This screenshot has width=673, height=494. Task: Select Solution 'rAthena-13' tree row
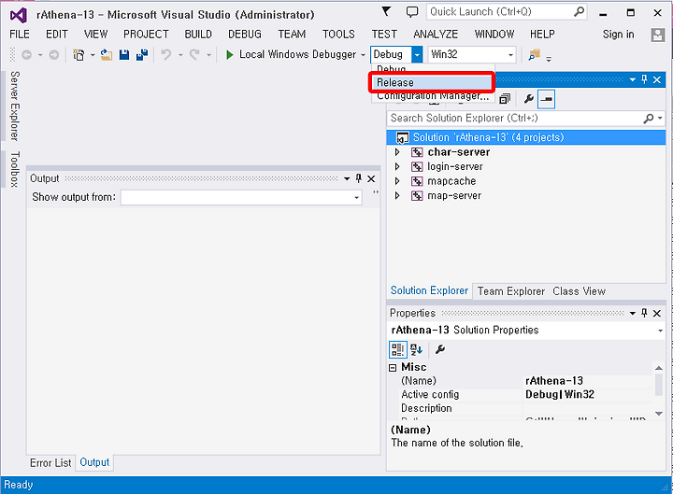click(x=526, y=137)
